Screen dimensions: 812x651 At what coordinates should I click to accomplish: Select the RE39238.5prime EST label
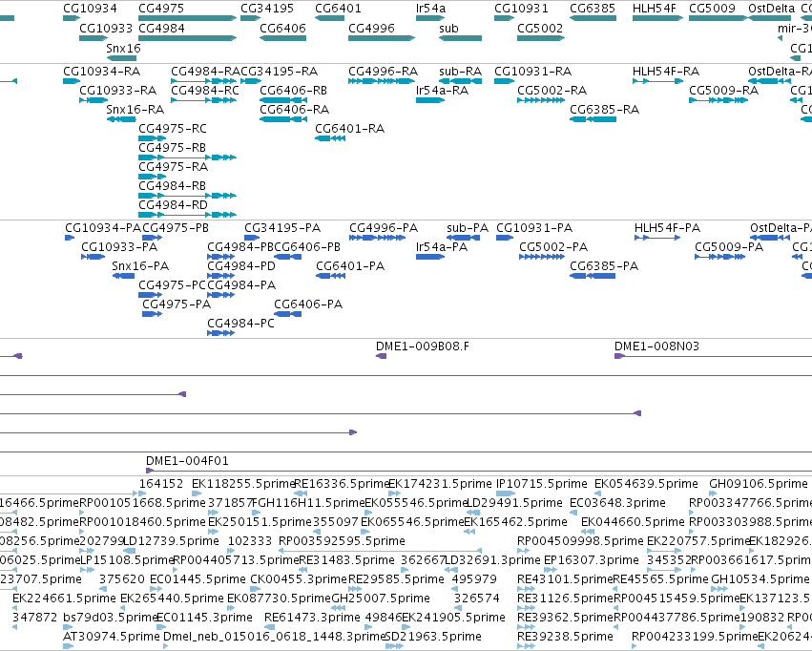click(565, 637)
